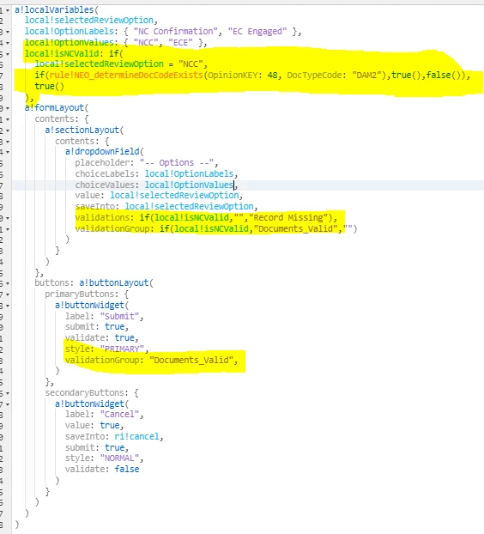Collapse the primaryButtons fold arrow
This screenshot has width=484, height=534.
point(8,294)
